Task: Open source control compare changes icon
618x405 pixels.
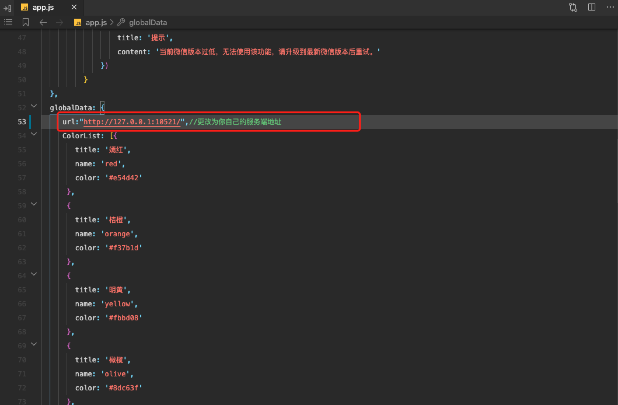Action: click(x=573, y=7)
